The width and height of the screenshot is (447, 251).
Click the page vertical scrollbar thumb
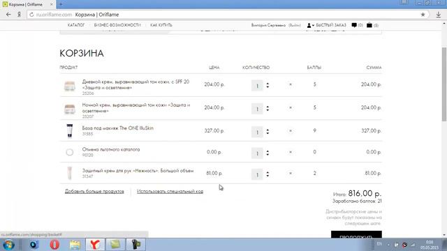444,84
